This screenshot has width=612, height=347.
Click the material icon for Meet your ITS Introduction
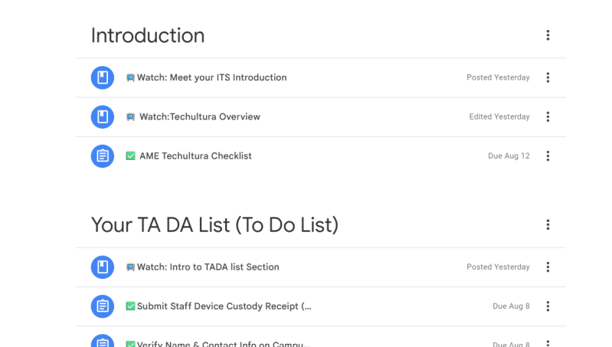pos(103,77)
